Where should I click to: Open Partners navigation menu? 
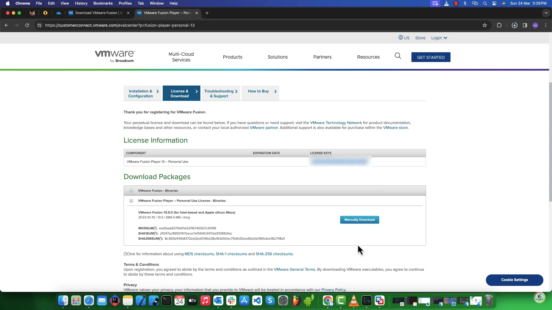(322, 57)
